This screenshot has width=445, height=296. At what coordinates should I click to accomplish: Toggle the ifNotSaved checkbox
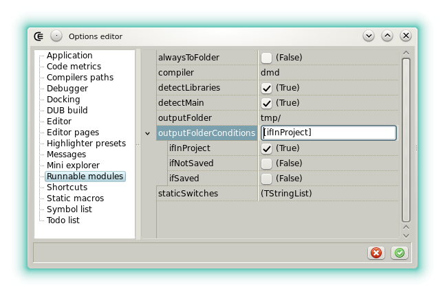266,163
